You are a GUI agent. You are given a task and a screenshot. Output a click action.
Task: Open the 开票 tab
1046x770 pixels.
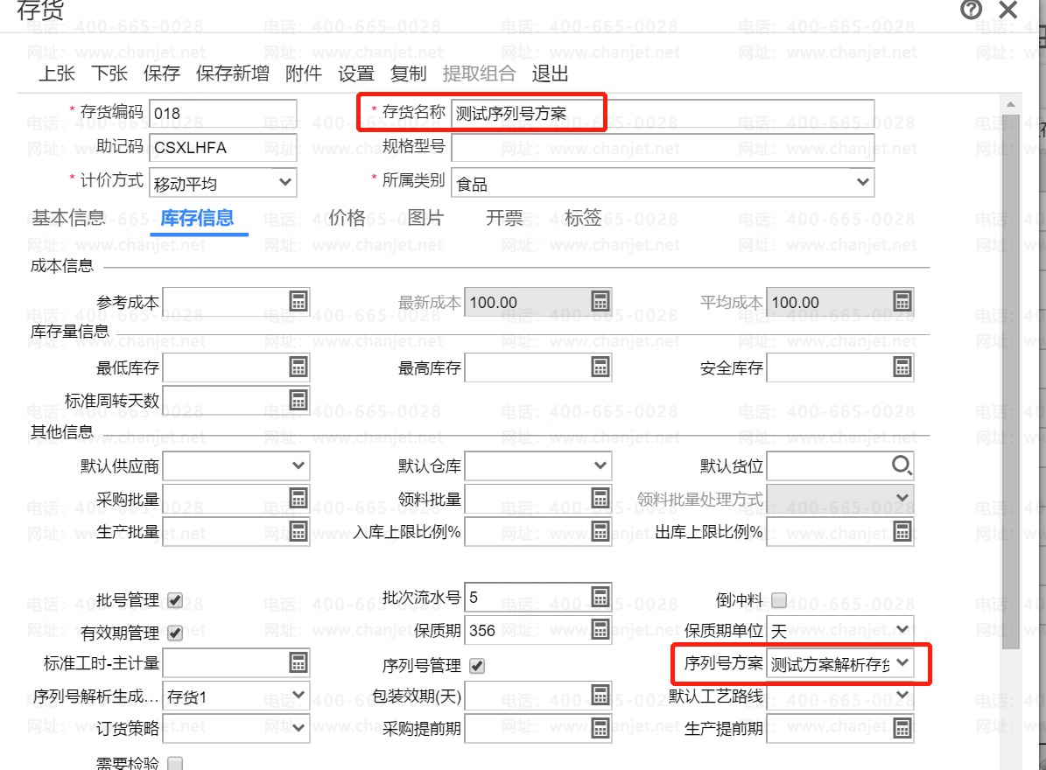[504, 217]
